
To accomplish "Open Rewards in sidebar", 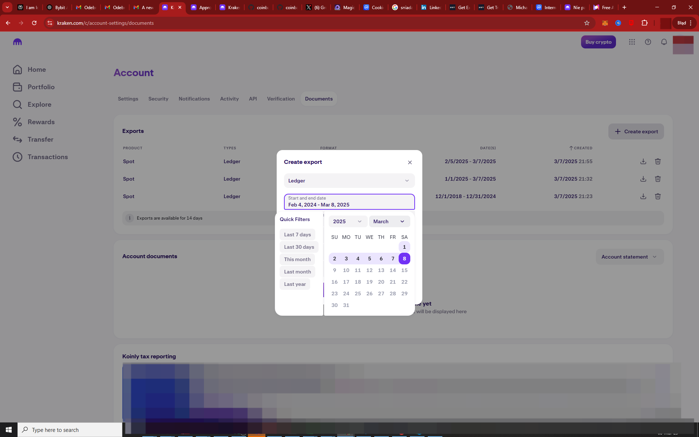I will [x=34, y=122].
